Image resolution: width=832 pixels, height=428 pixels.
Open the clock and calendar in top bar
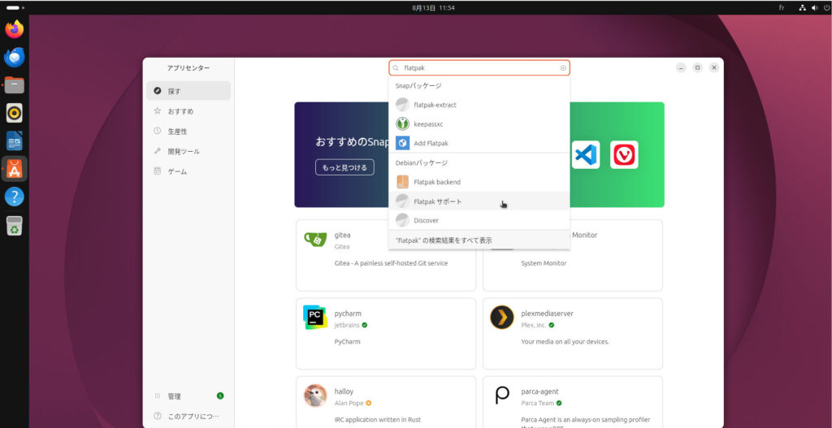tap(433, 7)
